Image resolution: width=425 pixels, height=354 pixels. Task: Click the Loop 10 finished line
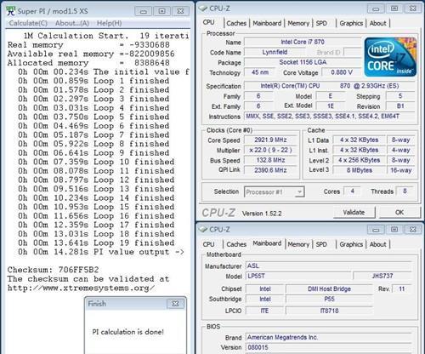click(96, 162)
